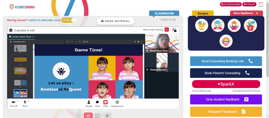This screenshot has width=269, height=118.
Task: Toggle picture-in-picture view icon
Action: pyautogui.click(x=175, y=30)
